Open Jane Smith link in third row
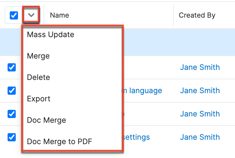Screen dimensions: 235x158 [200, 114]
